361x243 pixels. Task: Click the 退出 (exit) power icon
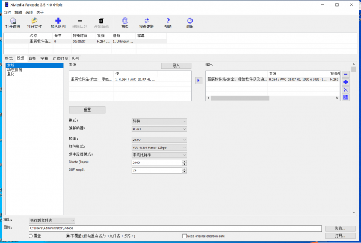click(190, 21)
